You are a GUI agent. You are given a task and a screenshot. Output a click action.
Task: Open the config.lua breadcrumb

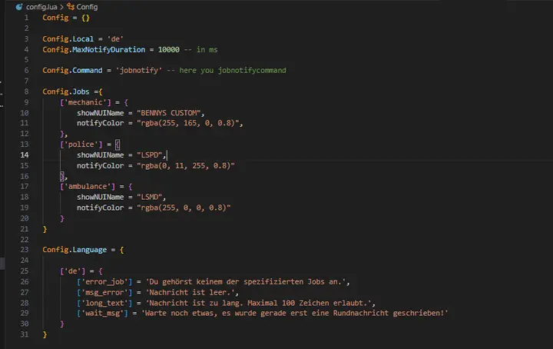[41, 7]
